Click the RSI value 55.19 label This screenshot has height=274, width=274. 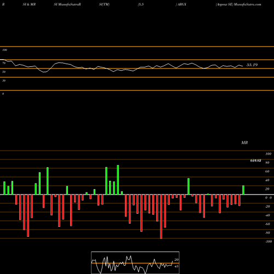pyautogui.click(x=252, y=65)
